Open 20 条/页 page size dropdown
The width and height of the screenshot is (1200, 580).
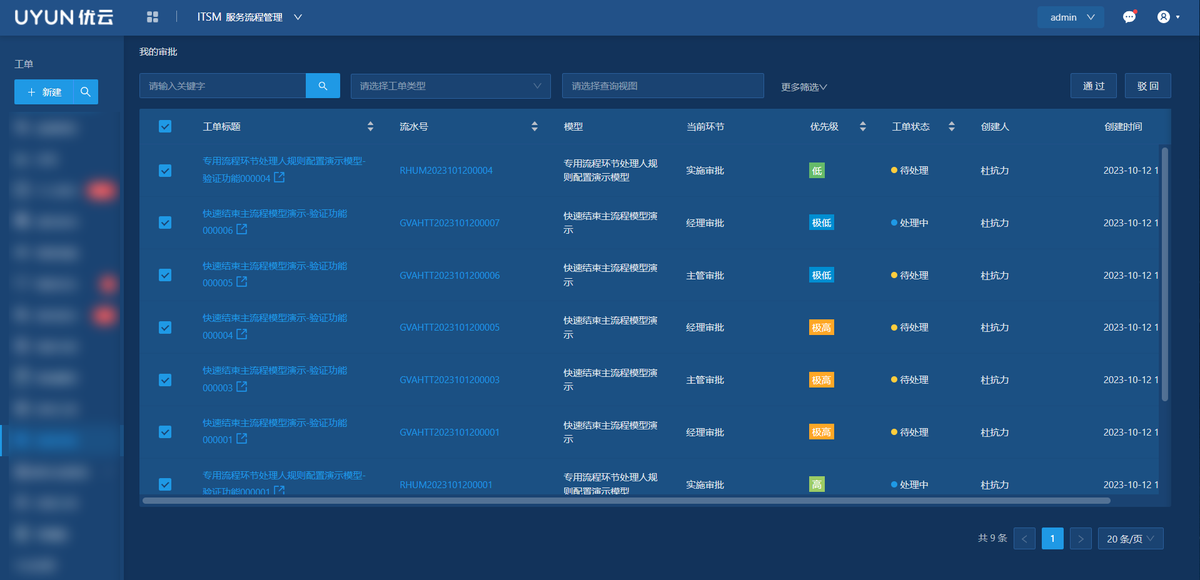(x=1131, y=539)
